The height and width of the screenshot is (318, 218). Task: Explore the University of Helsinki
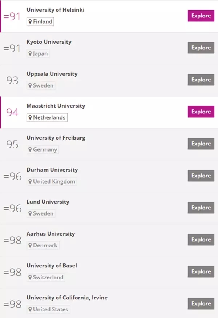tap(201, 16)
